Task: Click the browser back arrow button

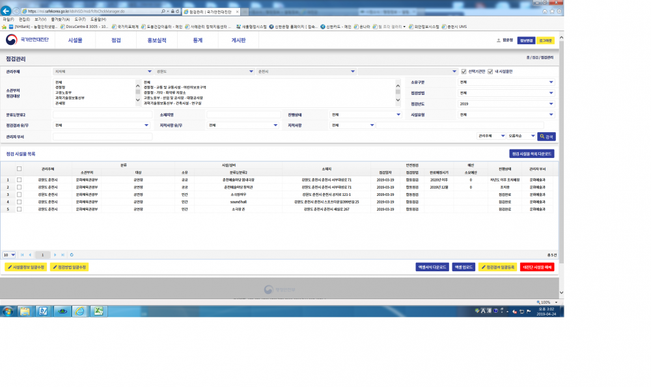Action: coord(6,11)
